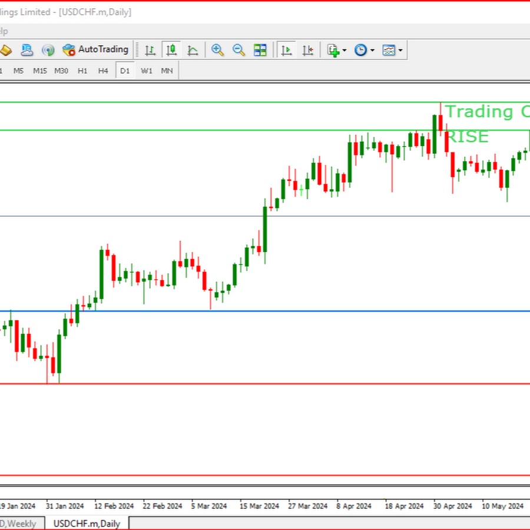Toggle chart auto scroll

(x=286, y=50)
